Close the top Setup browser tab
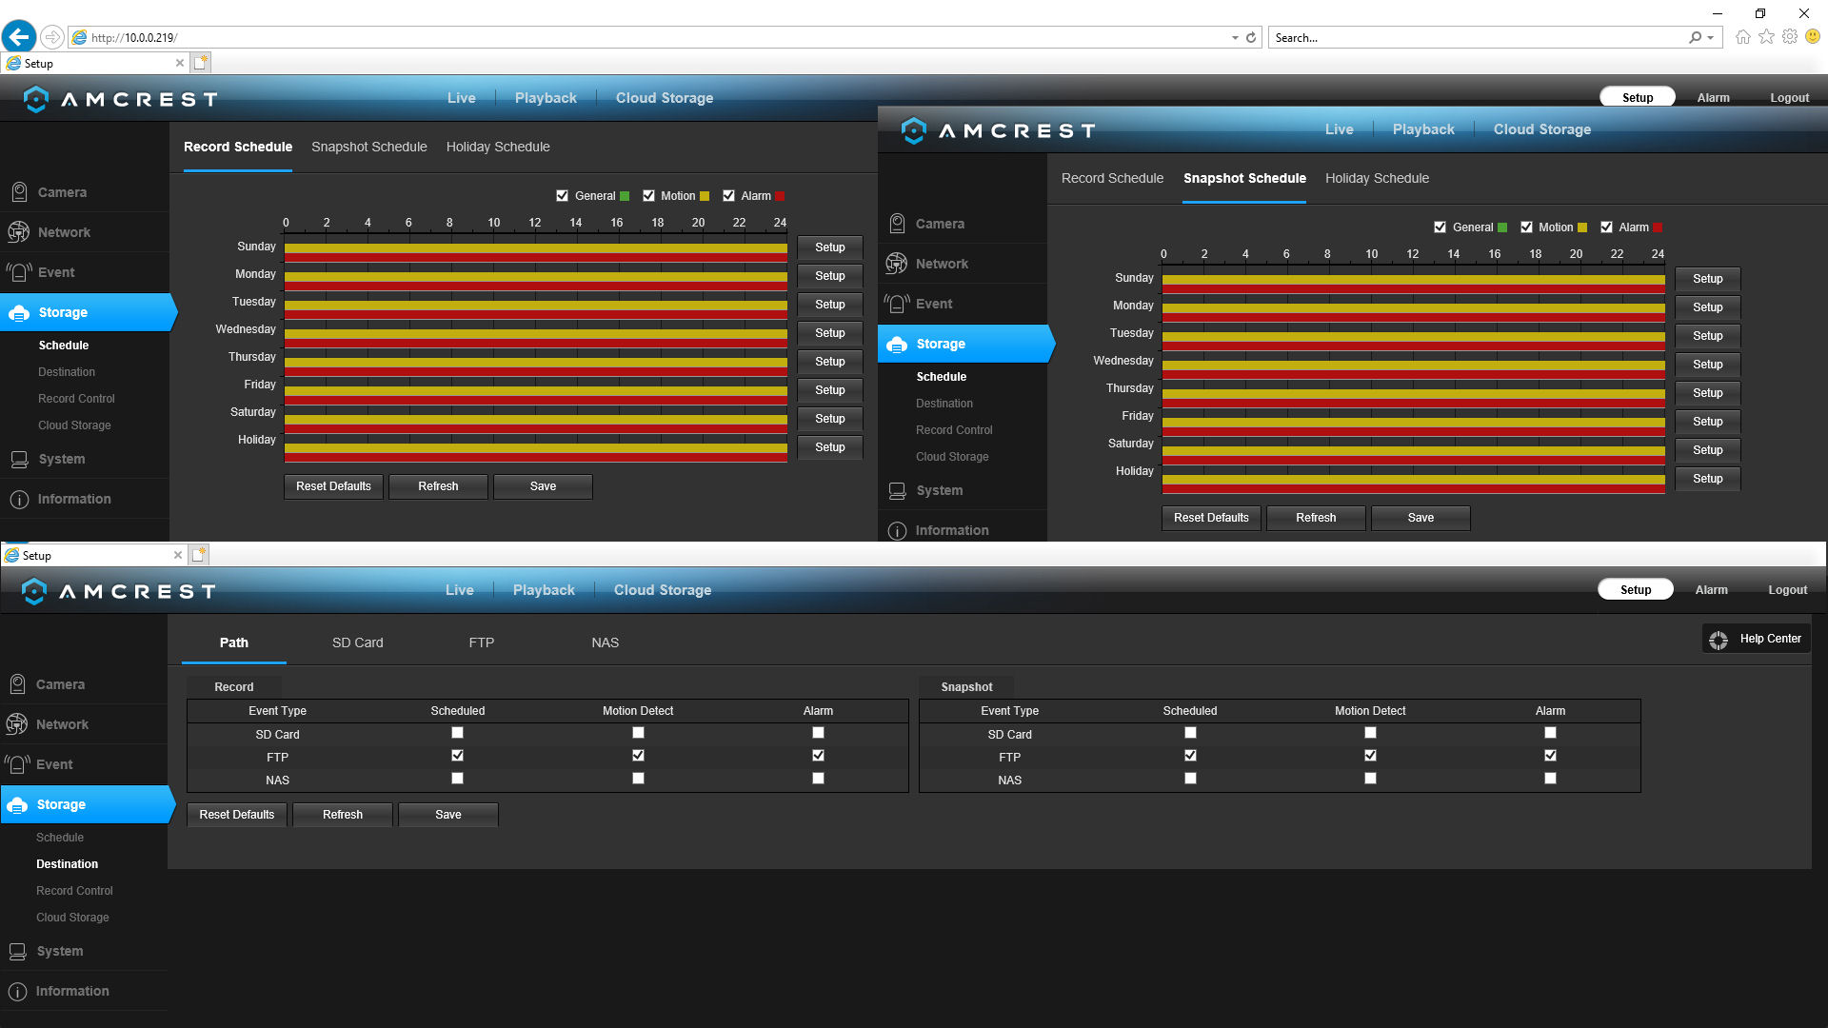This screenshot has width=1828, height=1028. pyautogui.click(x=179, y=63)
